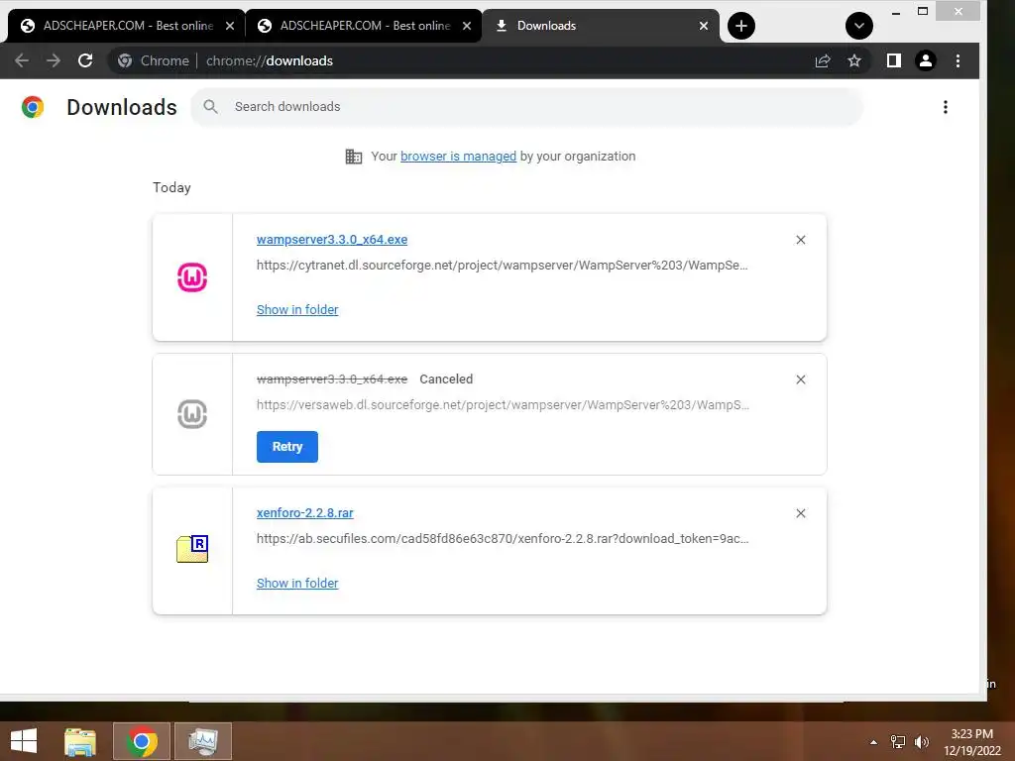
Task: Go forward with the browser forward arrow
Action: click(x=54, y=60)
